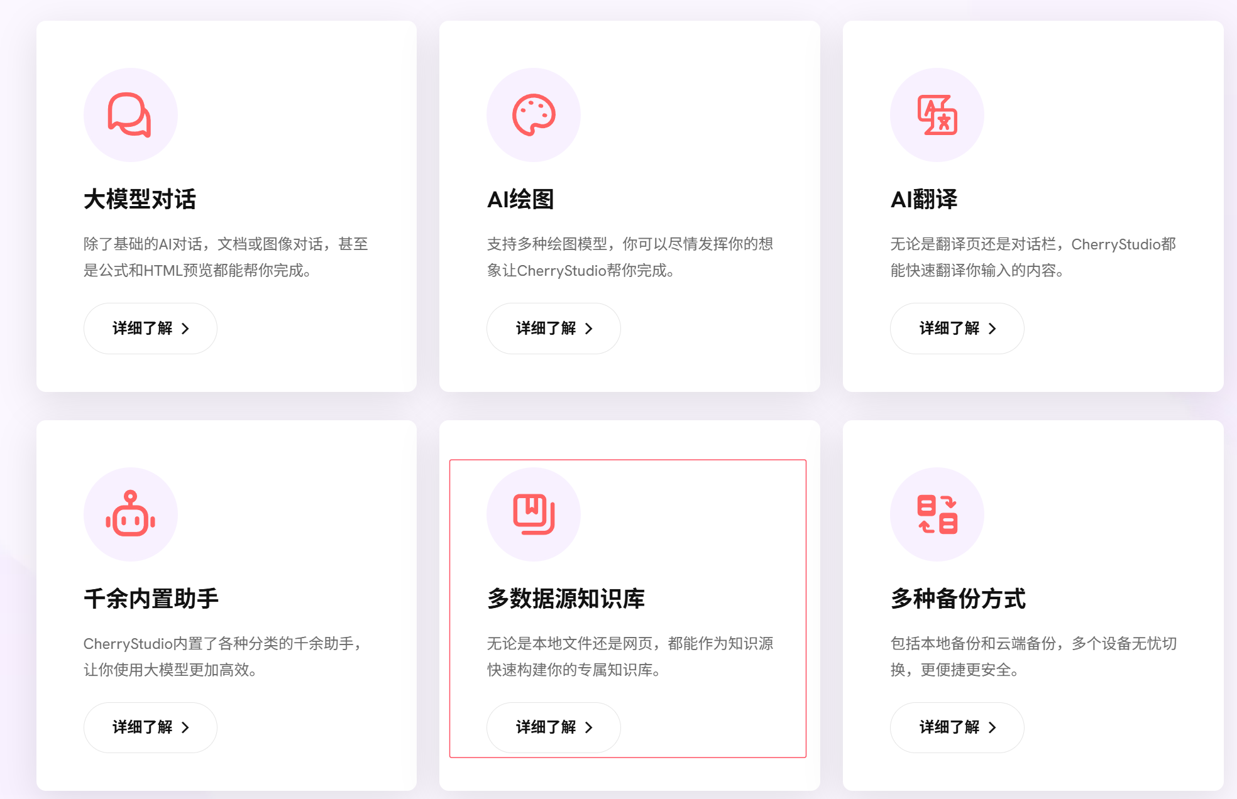Select the AI翻译 heading
Screen dimensions: 1237x799
pos(924,199)
